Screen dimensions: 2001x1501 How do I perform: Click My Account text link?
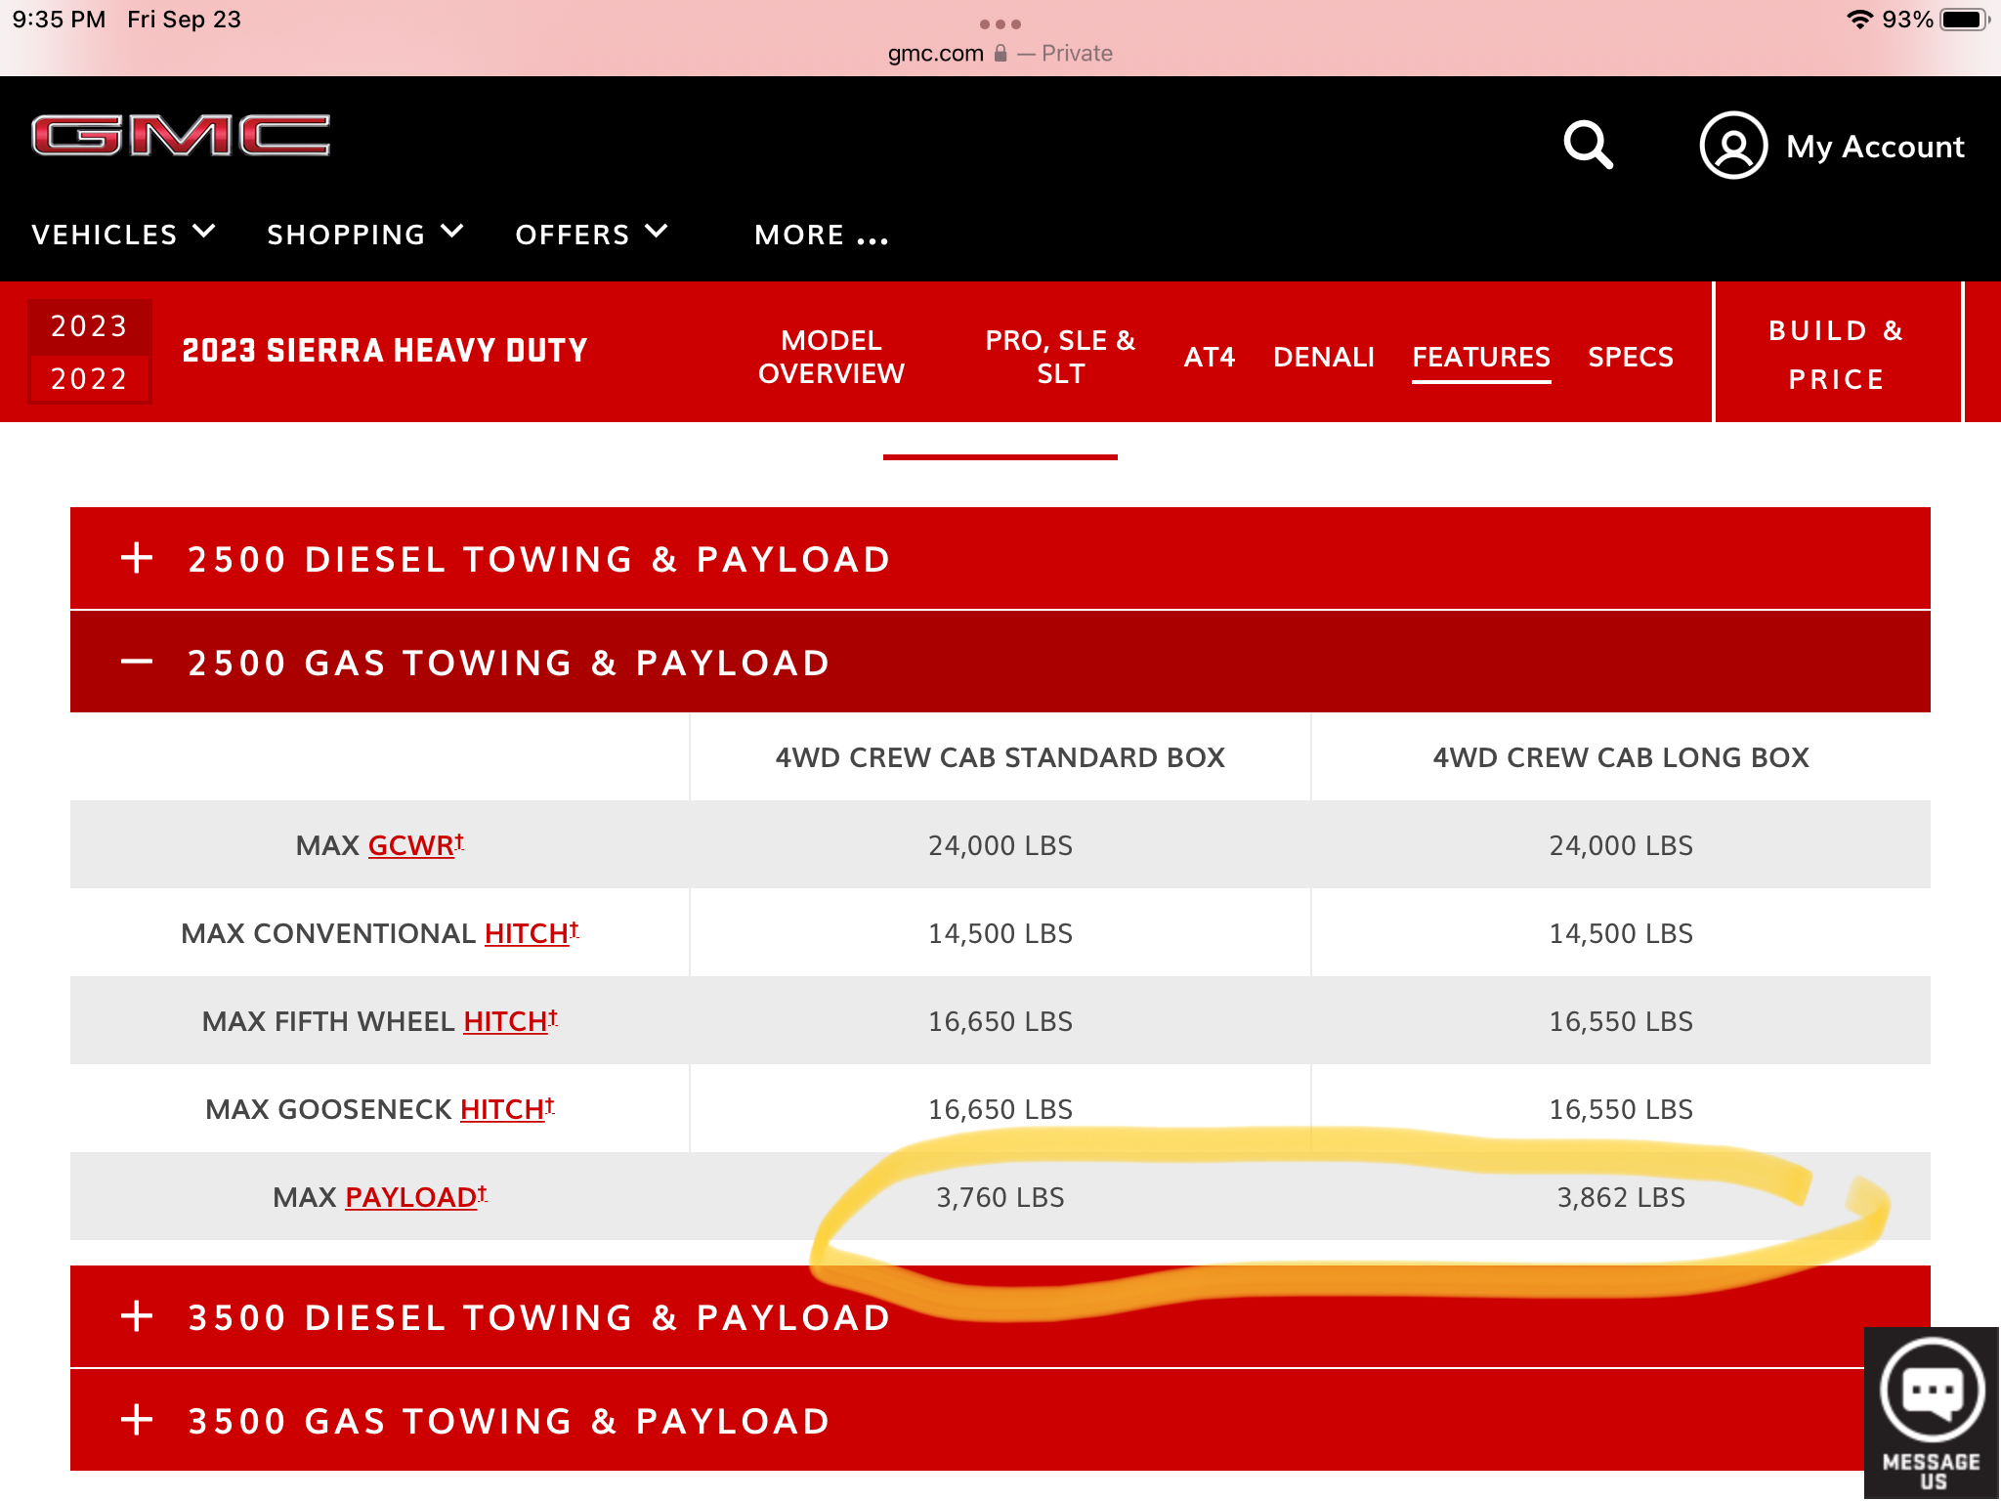pos(1875,147)
